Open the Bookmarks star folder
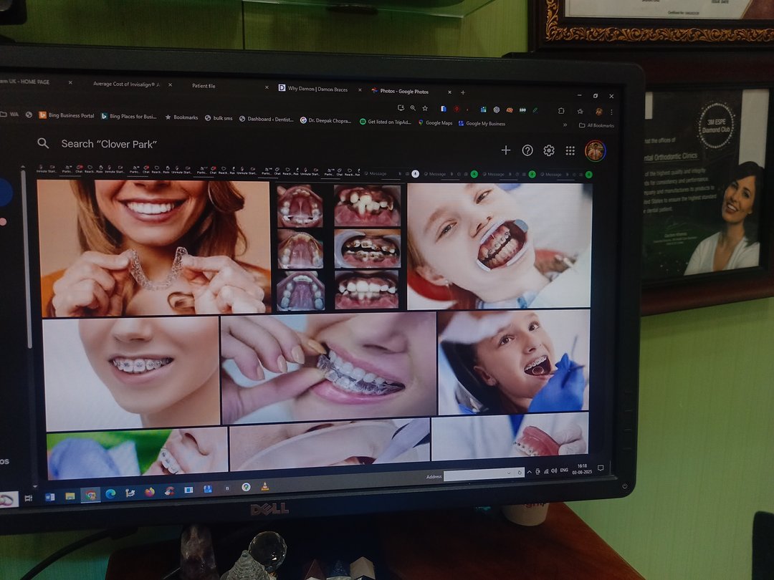 [x=181, y=117]
